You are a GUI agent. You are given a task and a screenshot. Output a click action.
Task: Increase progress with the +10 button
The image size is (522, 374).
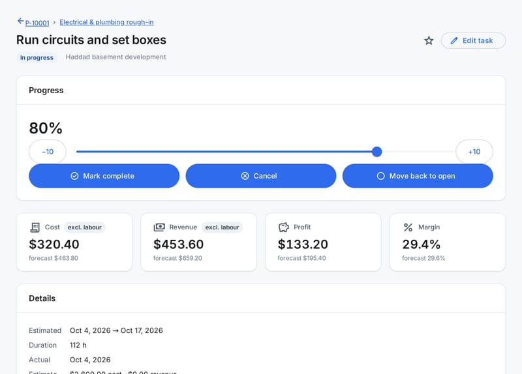click(x=474, y=152)
